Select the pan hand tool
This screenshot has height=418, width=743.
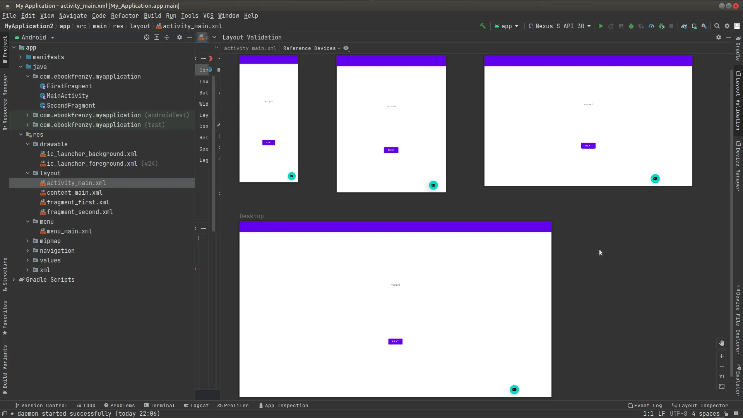coord(722,343)
